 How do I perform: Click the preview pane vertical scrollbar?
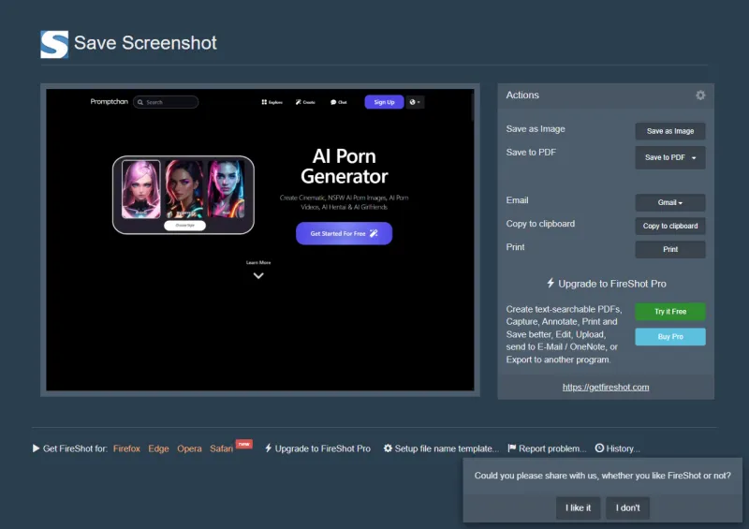point(472,108)
